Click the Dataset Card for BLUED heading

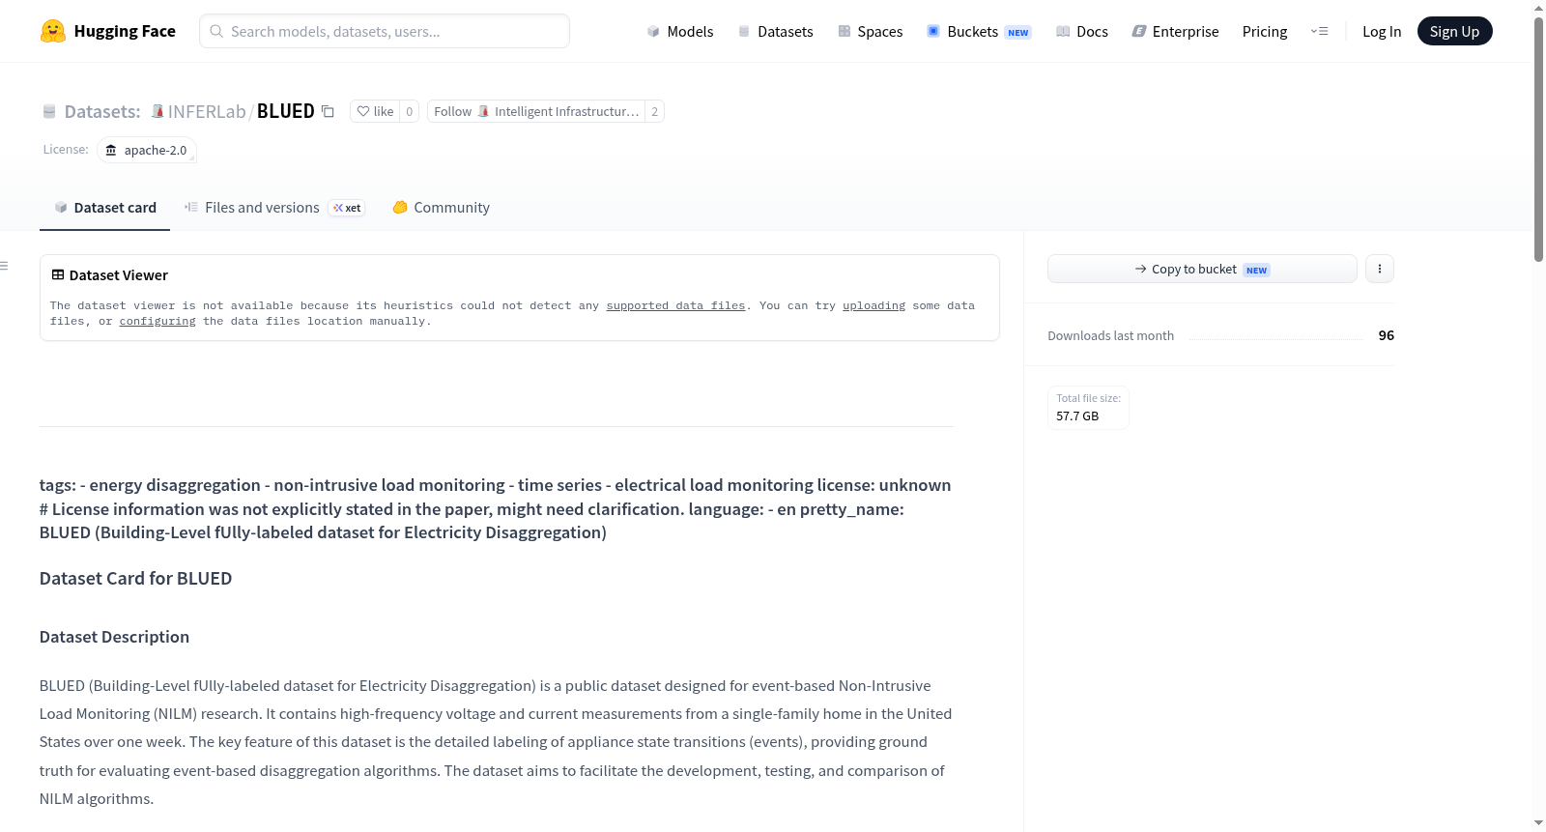pos(136,578)
